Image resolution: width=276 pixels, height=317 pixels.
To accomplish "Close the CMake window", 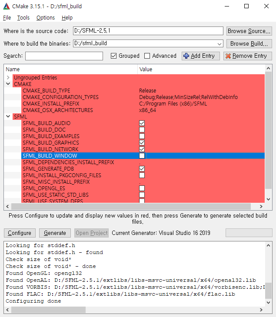I will pos(266,6).
